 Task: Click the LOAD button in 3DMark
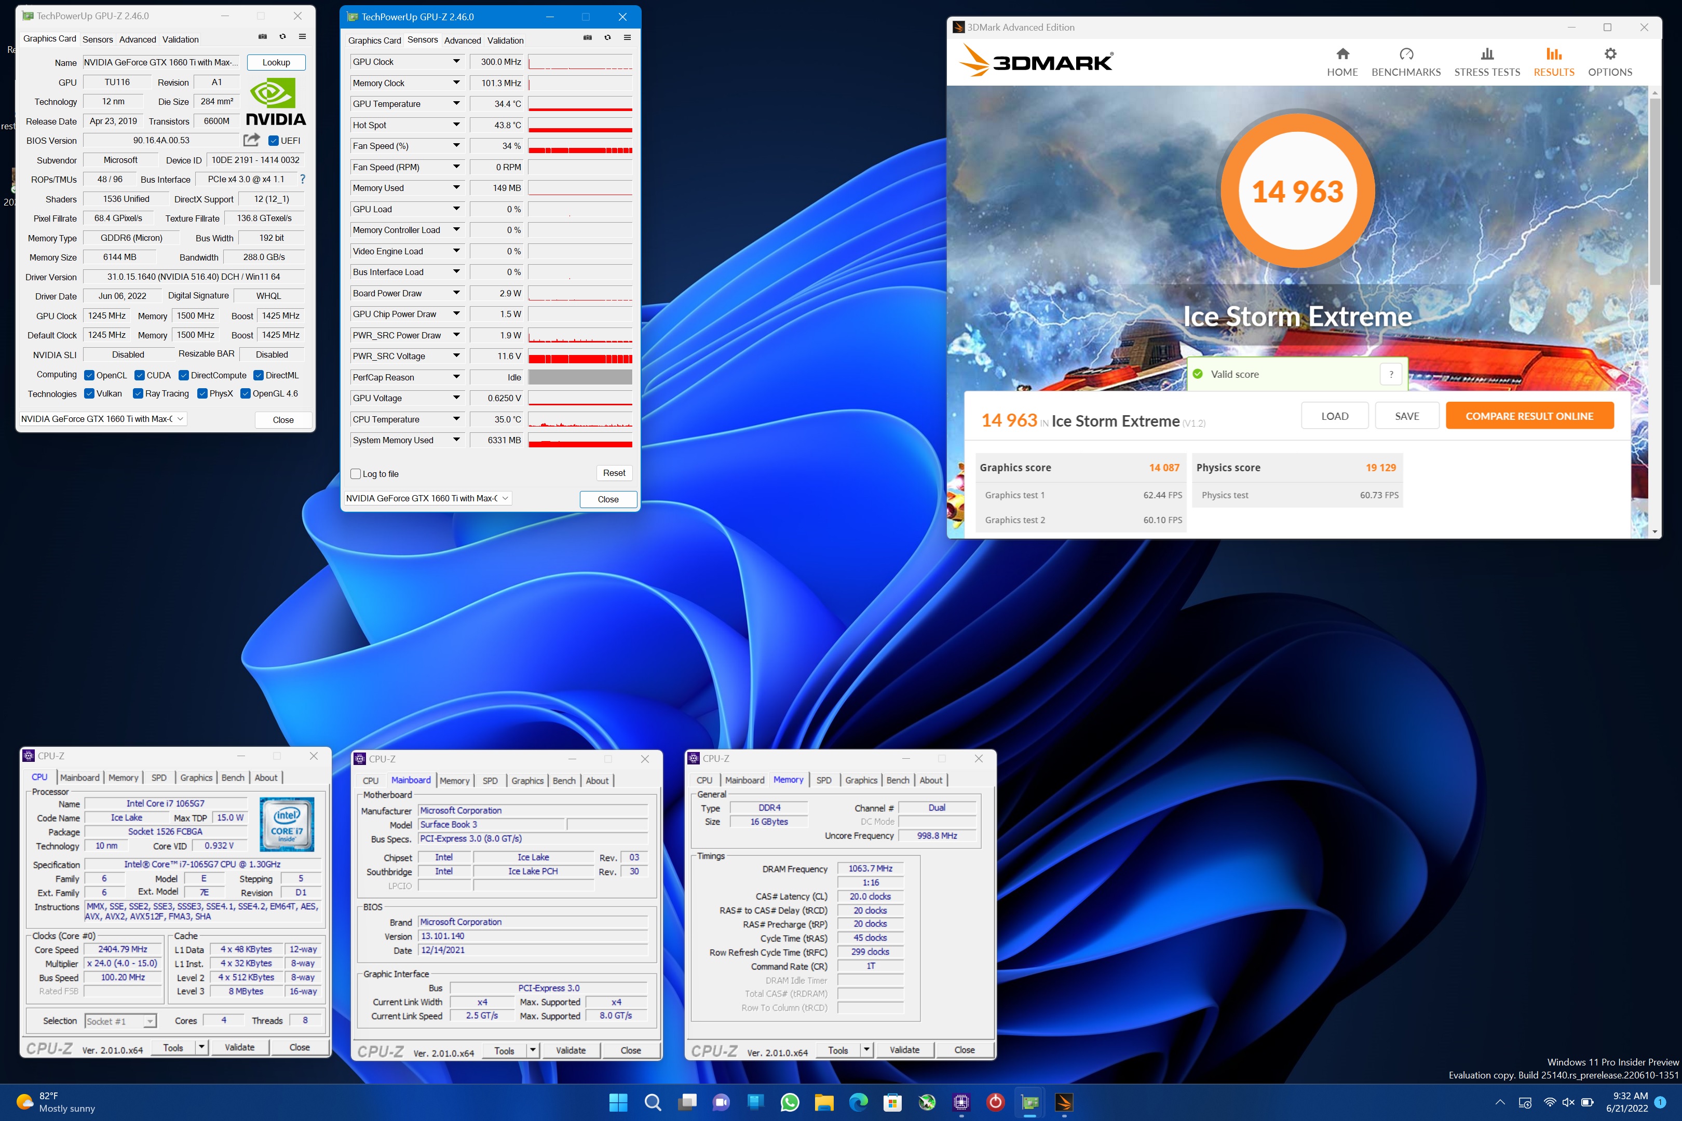point(1335,416)
